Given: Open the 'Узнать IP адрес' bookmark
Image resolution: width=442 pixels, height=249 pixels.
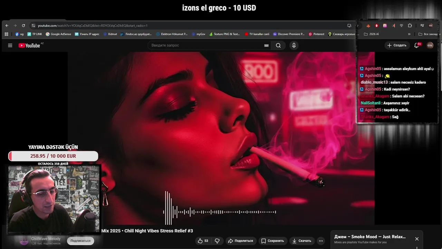Looking at the screenshot, I should pyautogui.click(x=87, y=34).
